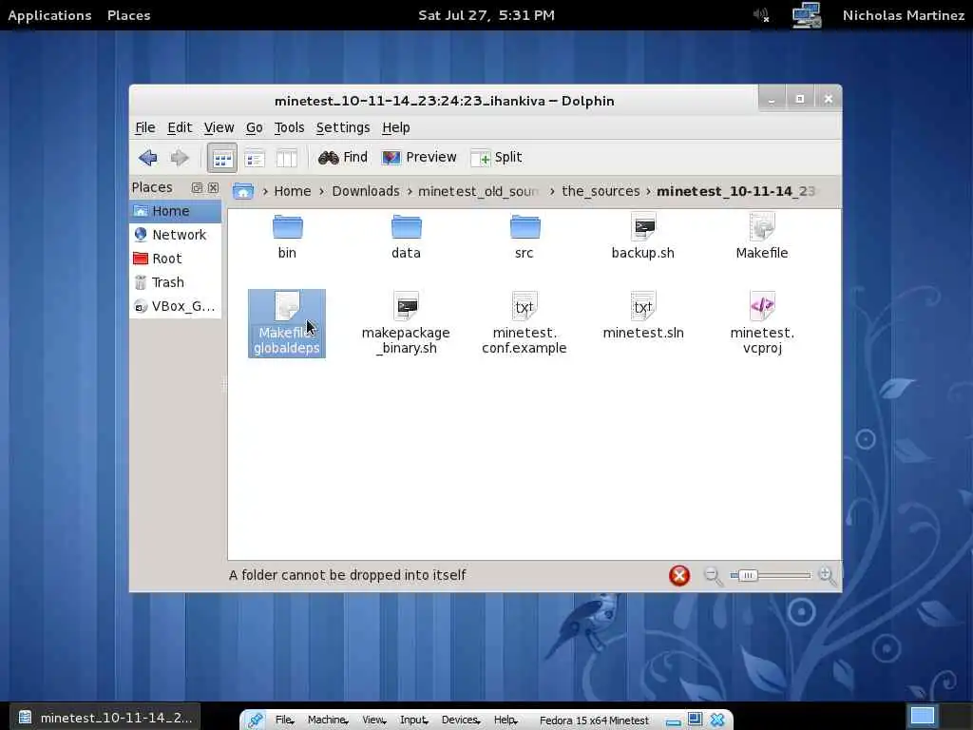Click the minetest_10-11-14 taskbar window button

(x=105, y=718)
